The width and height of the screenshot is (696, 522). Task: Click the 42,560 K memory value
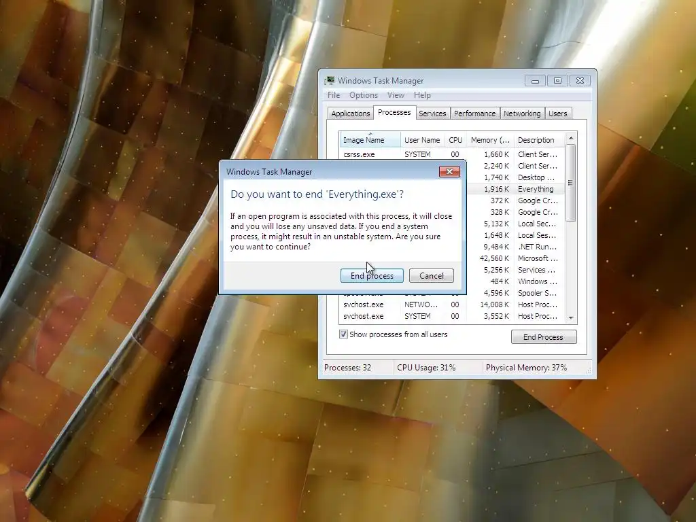coord(494,258)
